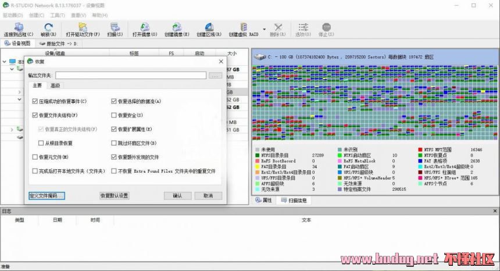Viewport: 500px width, 271px height.
Task: Click the 创建虚拟 RAID toolbar icon
Action: 244,27
